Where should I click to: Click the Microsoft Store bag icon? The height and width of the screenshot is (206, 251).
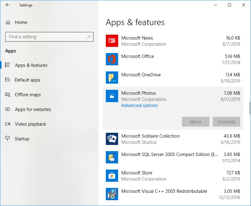pyautogui.click(x=112, y=176)
